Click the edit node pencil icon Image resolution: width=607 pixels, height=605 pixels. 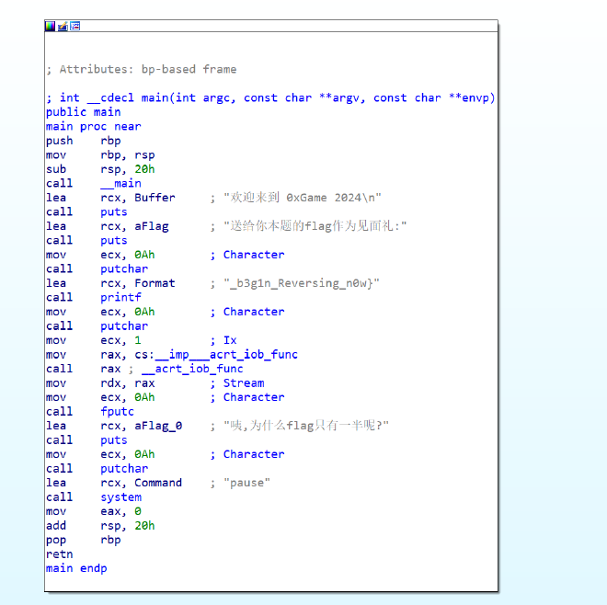click(x=63, y=27)
